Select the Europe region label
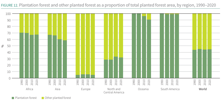This screenshot has width=222, height=101. pos(86,89)
